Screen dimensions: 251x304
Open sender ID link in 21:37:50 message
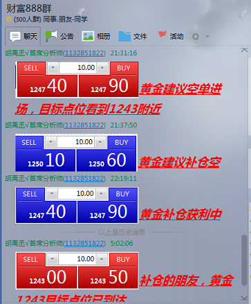click(x=84, y=125)
